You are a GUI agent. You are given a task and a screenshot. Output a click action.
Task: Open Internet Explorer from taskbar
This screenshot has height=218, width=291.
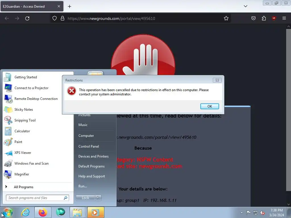pyautogui.click(x=25, y=212)
